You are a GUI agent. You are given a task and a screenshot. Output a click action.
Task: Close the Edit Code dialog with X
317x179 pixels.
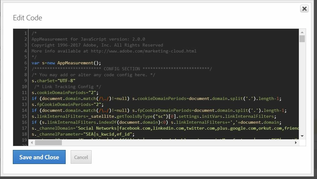[304, 9]
